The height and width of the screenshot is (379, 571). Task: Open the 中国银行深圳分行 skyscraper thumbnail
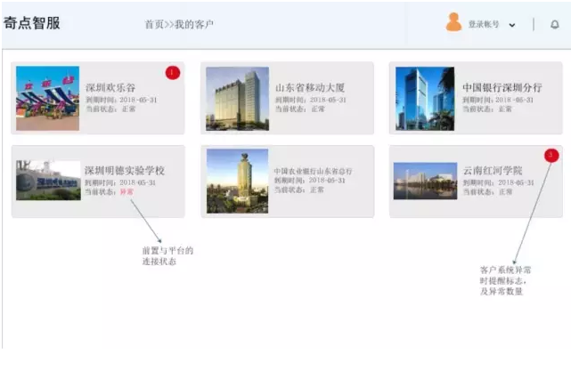(425, 99)
